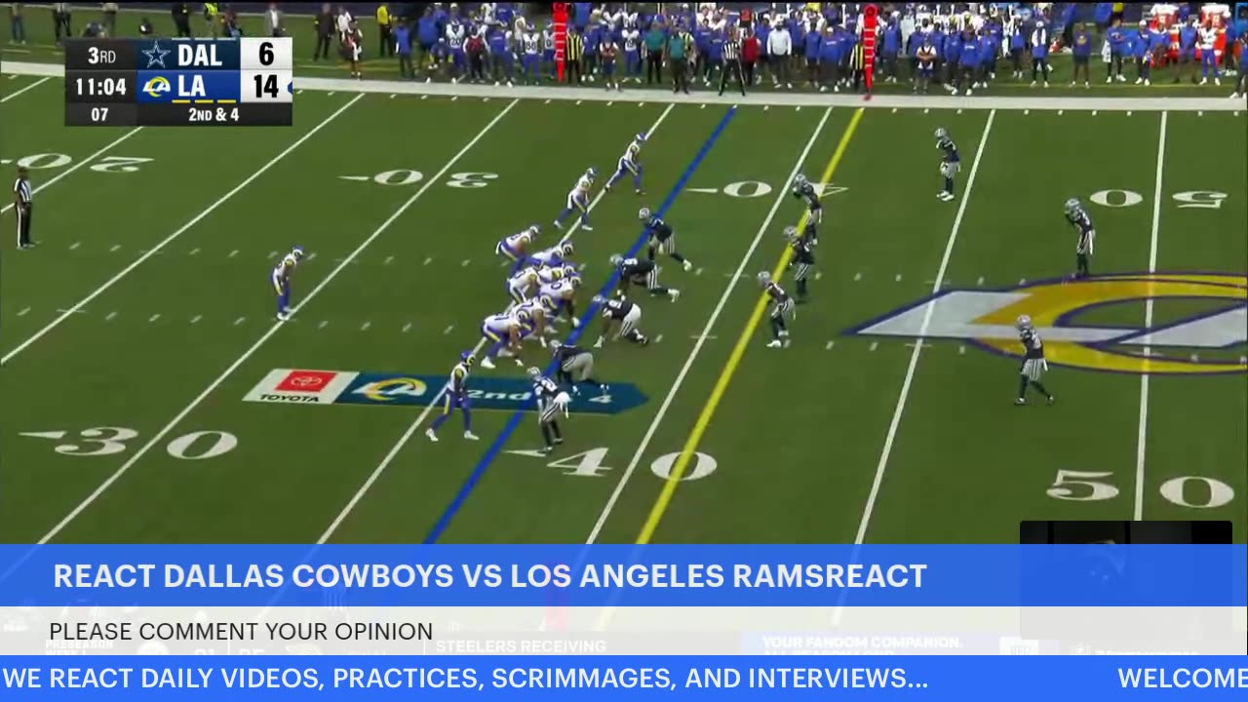Click the "REACT DALLAS COWBOYS VS LOS ANGELES RAMSREACT" title banner

point(489,576)
